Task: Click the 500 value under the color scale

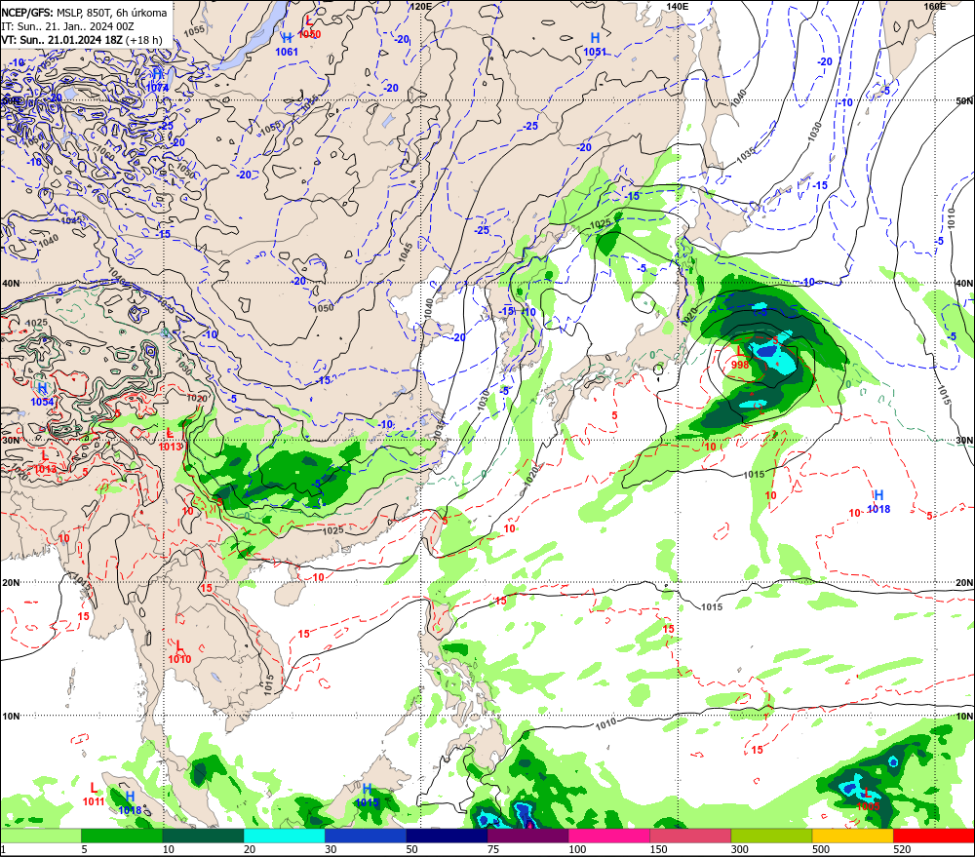Action: coord(821,849)
